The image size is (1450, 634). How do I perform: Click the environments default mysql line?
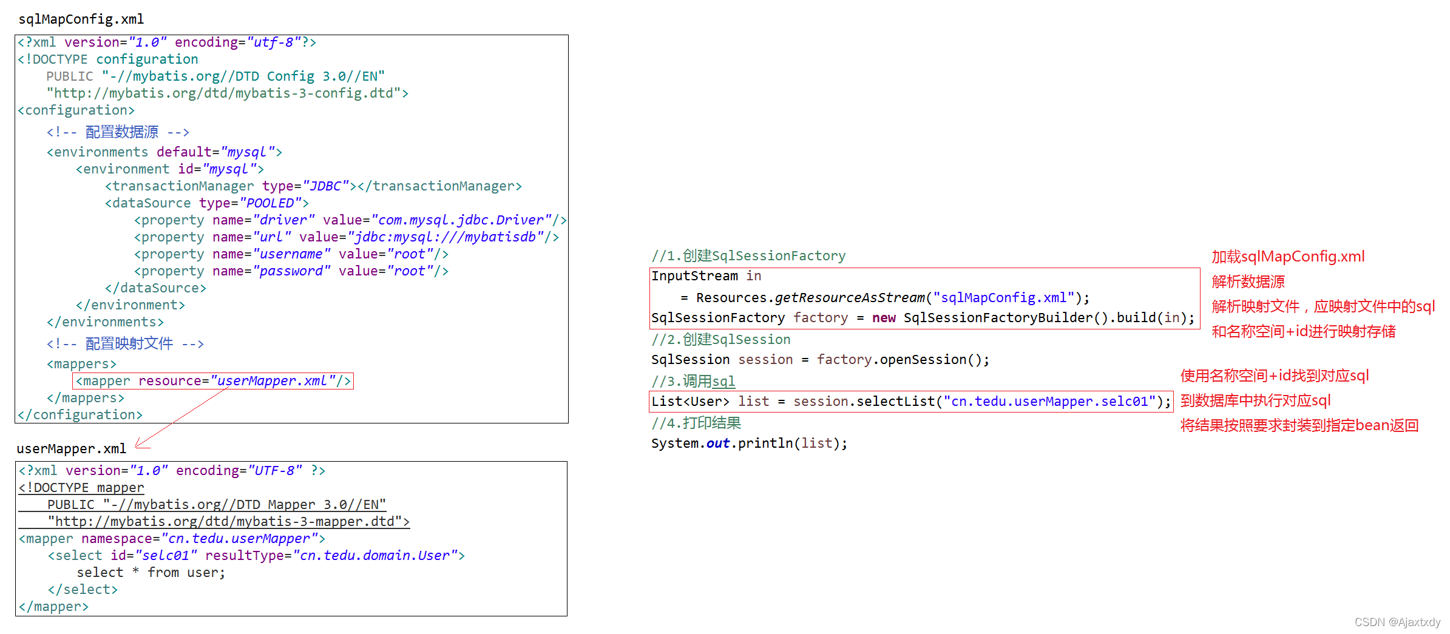164,152
